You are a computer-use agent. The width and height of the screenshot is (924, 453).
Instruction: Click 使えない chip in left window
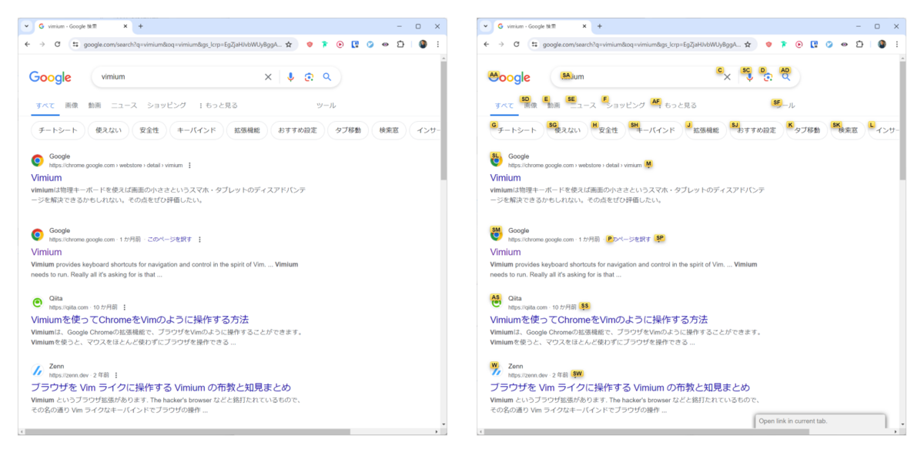tap(108, 130)
